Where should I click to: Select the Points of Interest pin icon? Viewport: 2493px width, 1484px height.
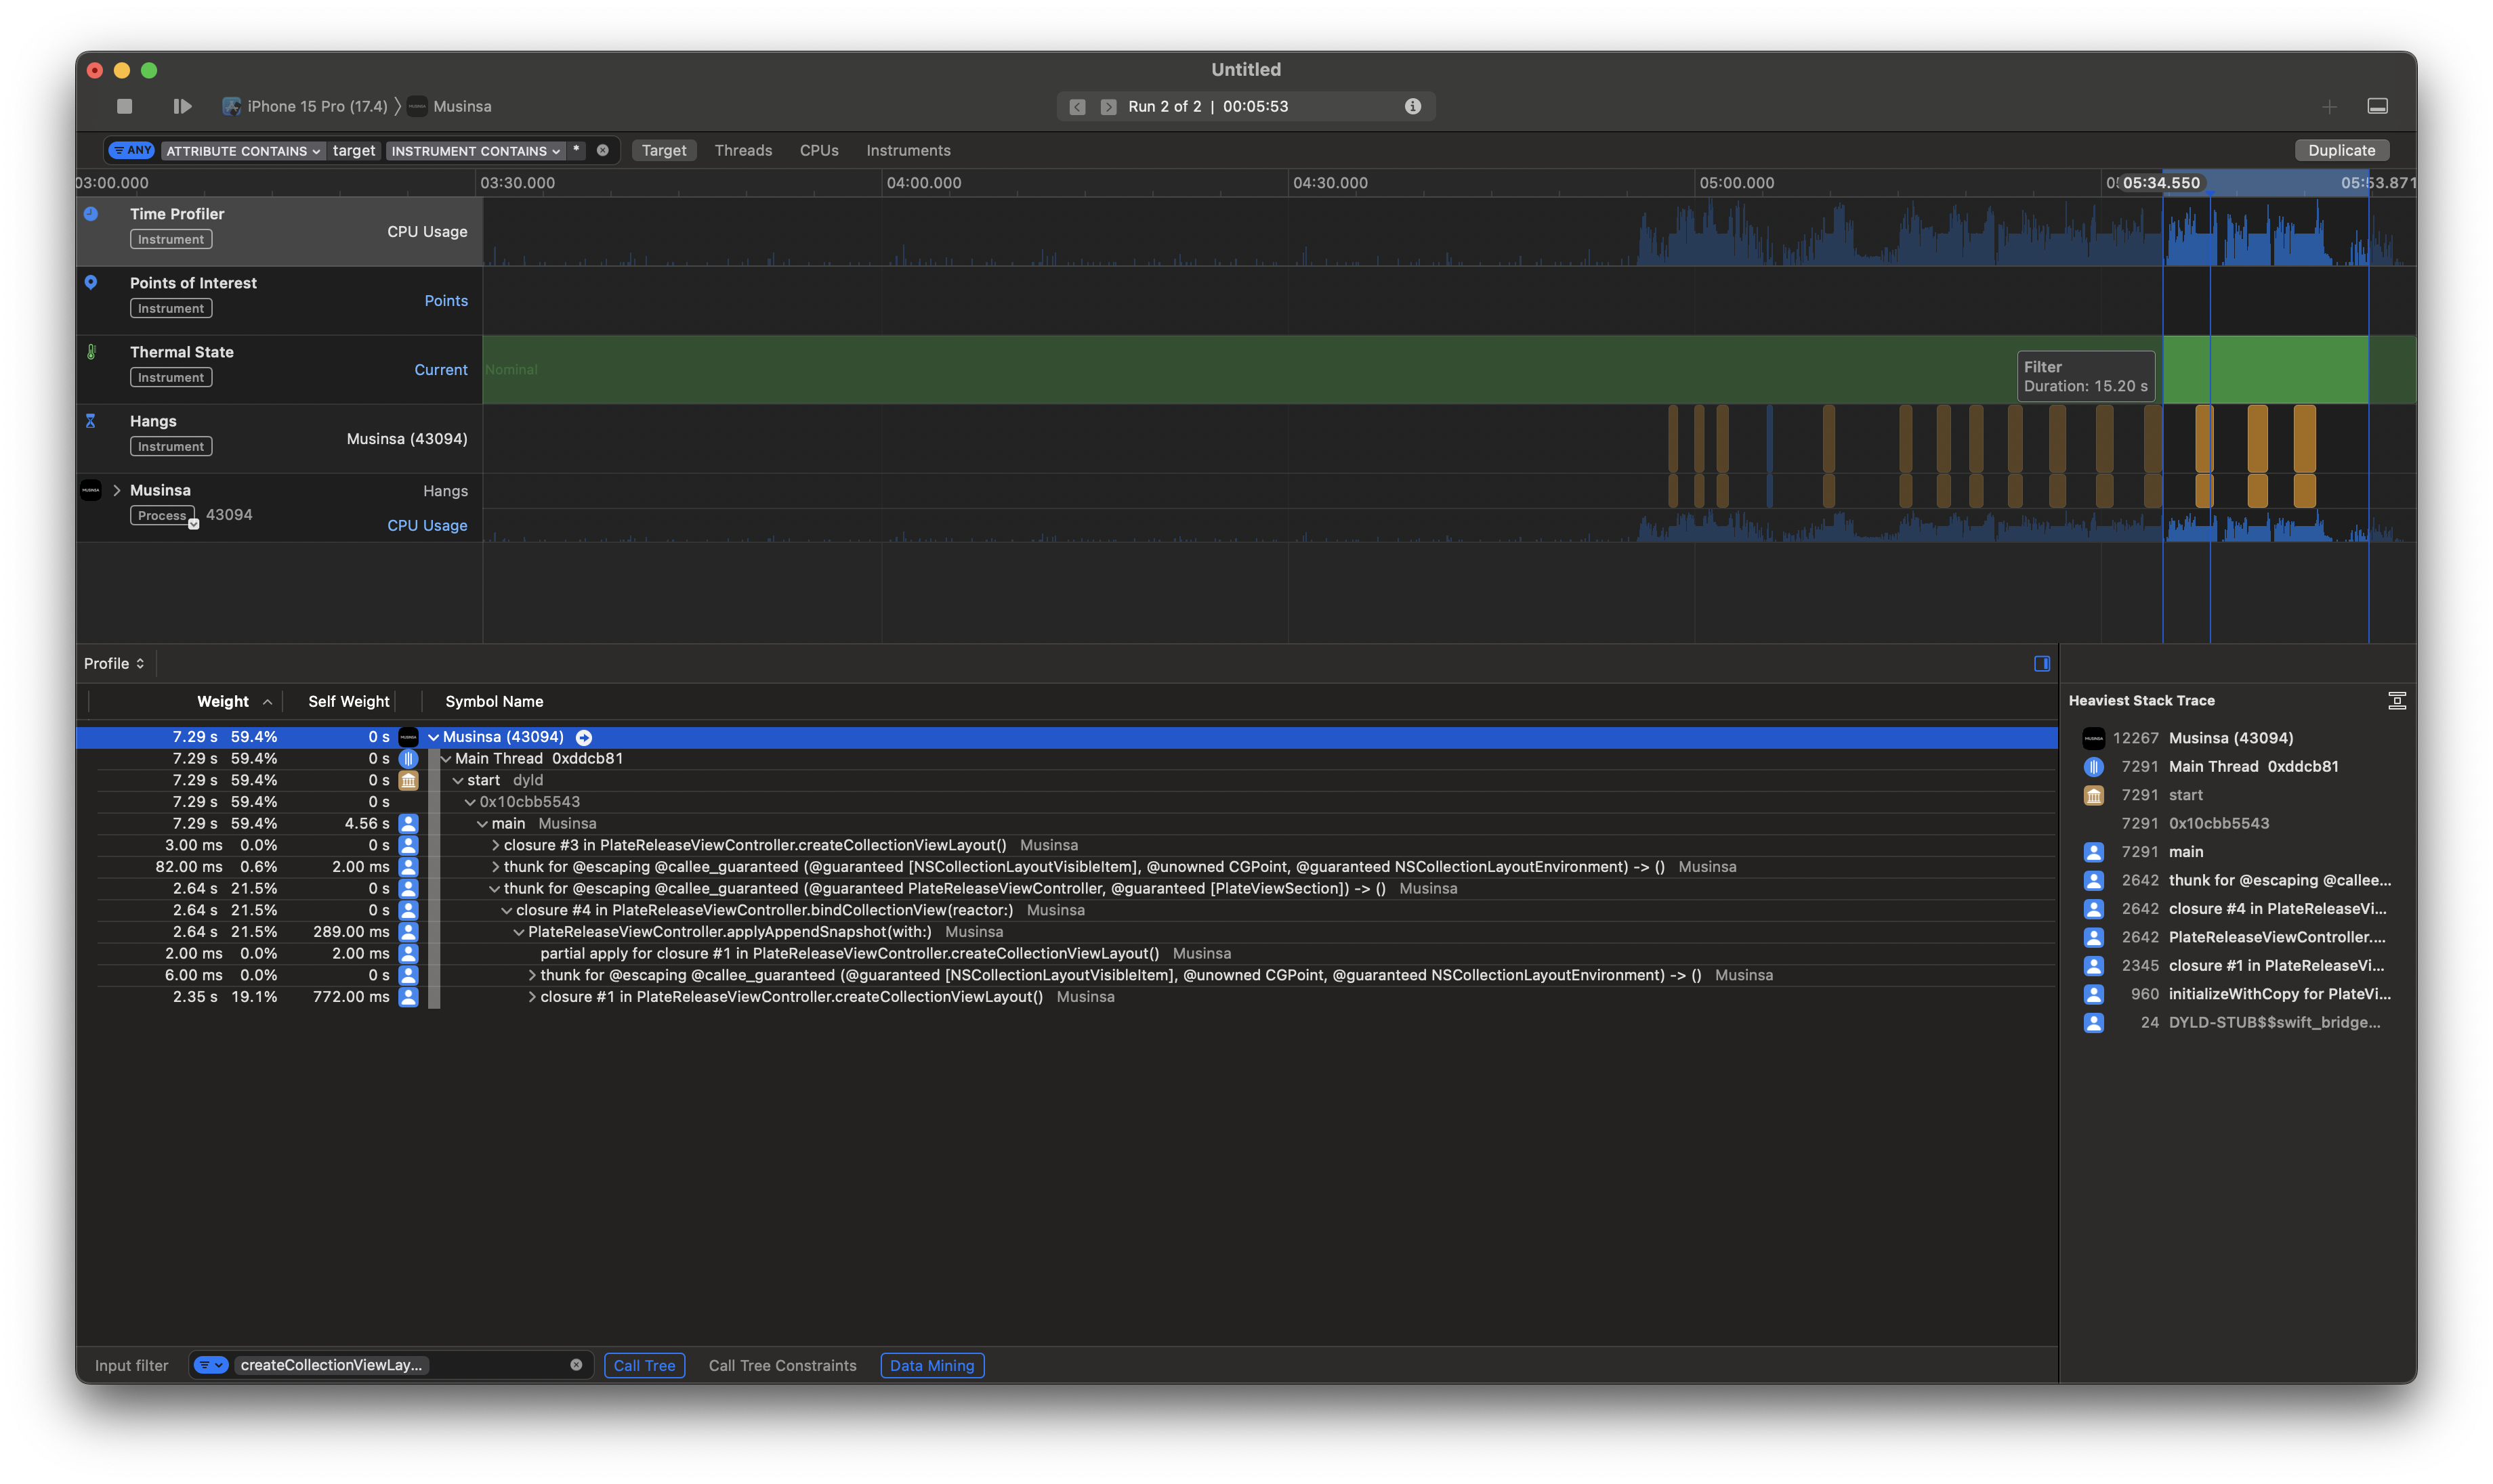point(91,282)
